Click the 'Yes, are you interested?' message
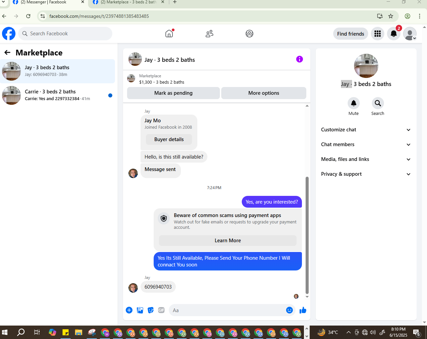427x339 pixels. (272, 202)
